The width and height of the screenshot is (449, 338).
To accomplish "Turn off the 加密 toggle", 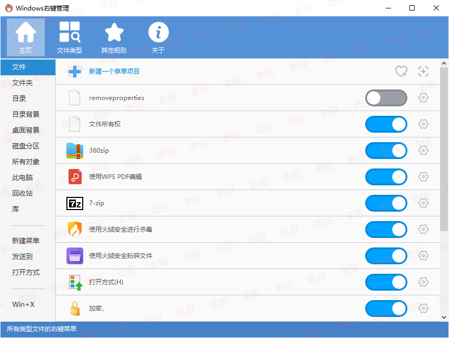I will pos(386,309).
